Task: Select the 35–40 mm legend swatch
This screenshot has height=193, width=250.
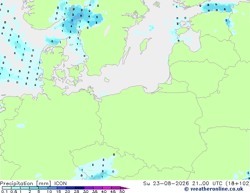Action: 97,188
